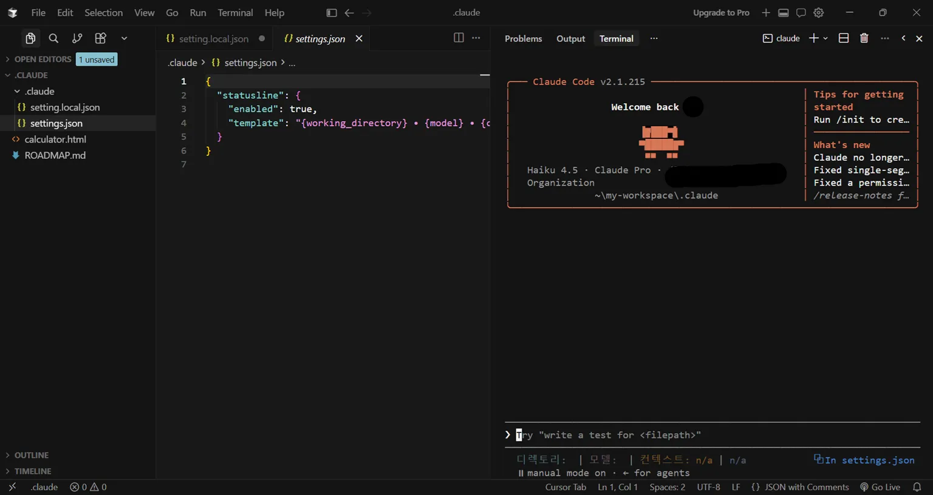The width and height of the screenshot is (933, 495).
Task: Open the Edit menu
Action: coord(65,13)
